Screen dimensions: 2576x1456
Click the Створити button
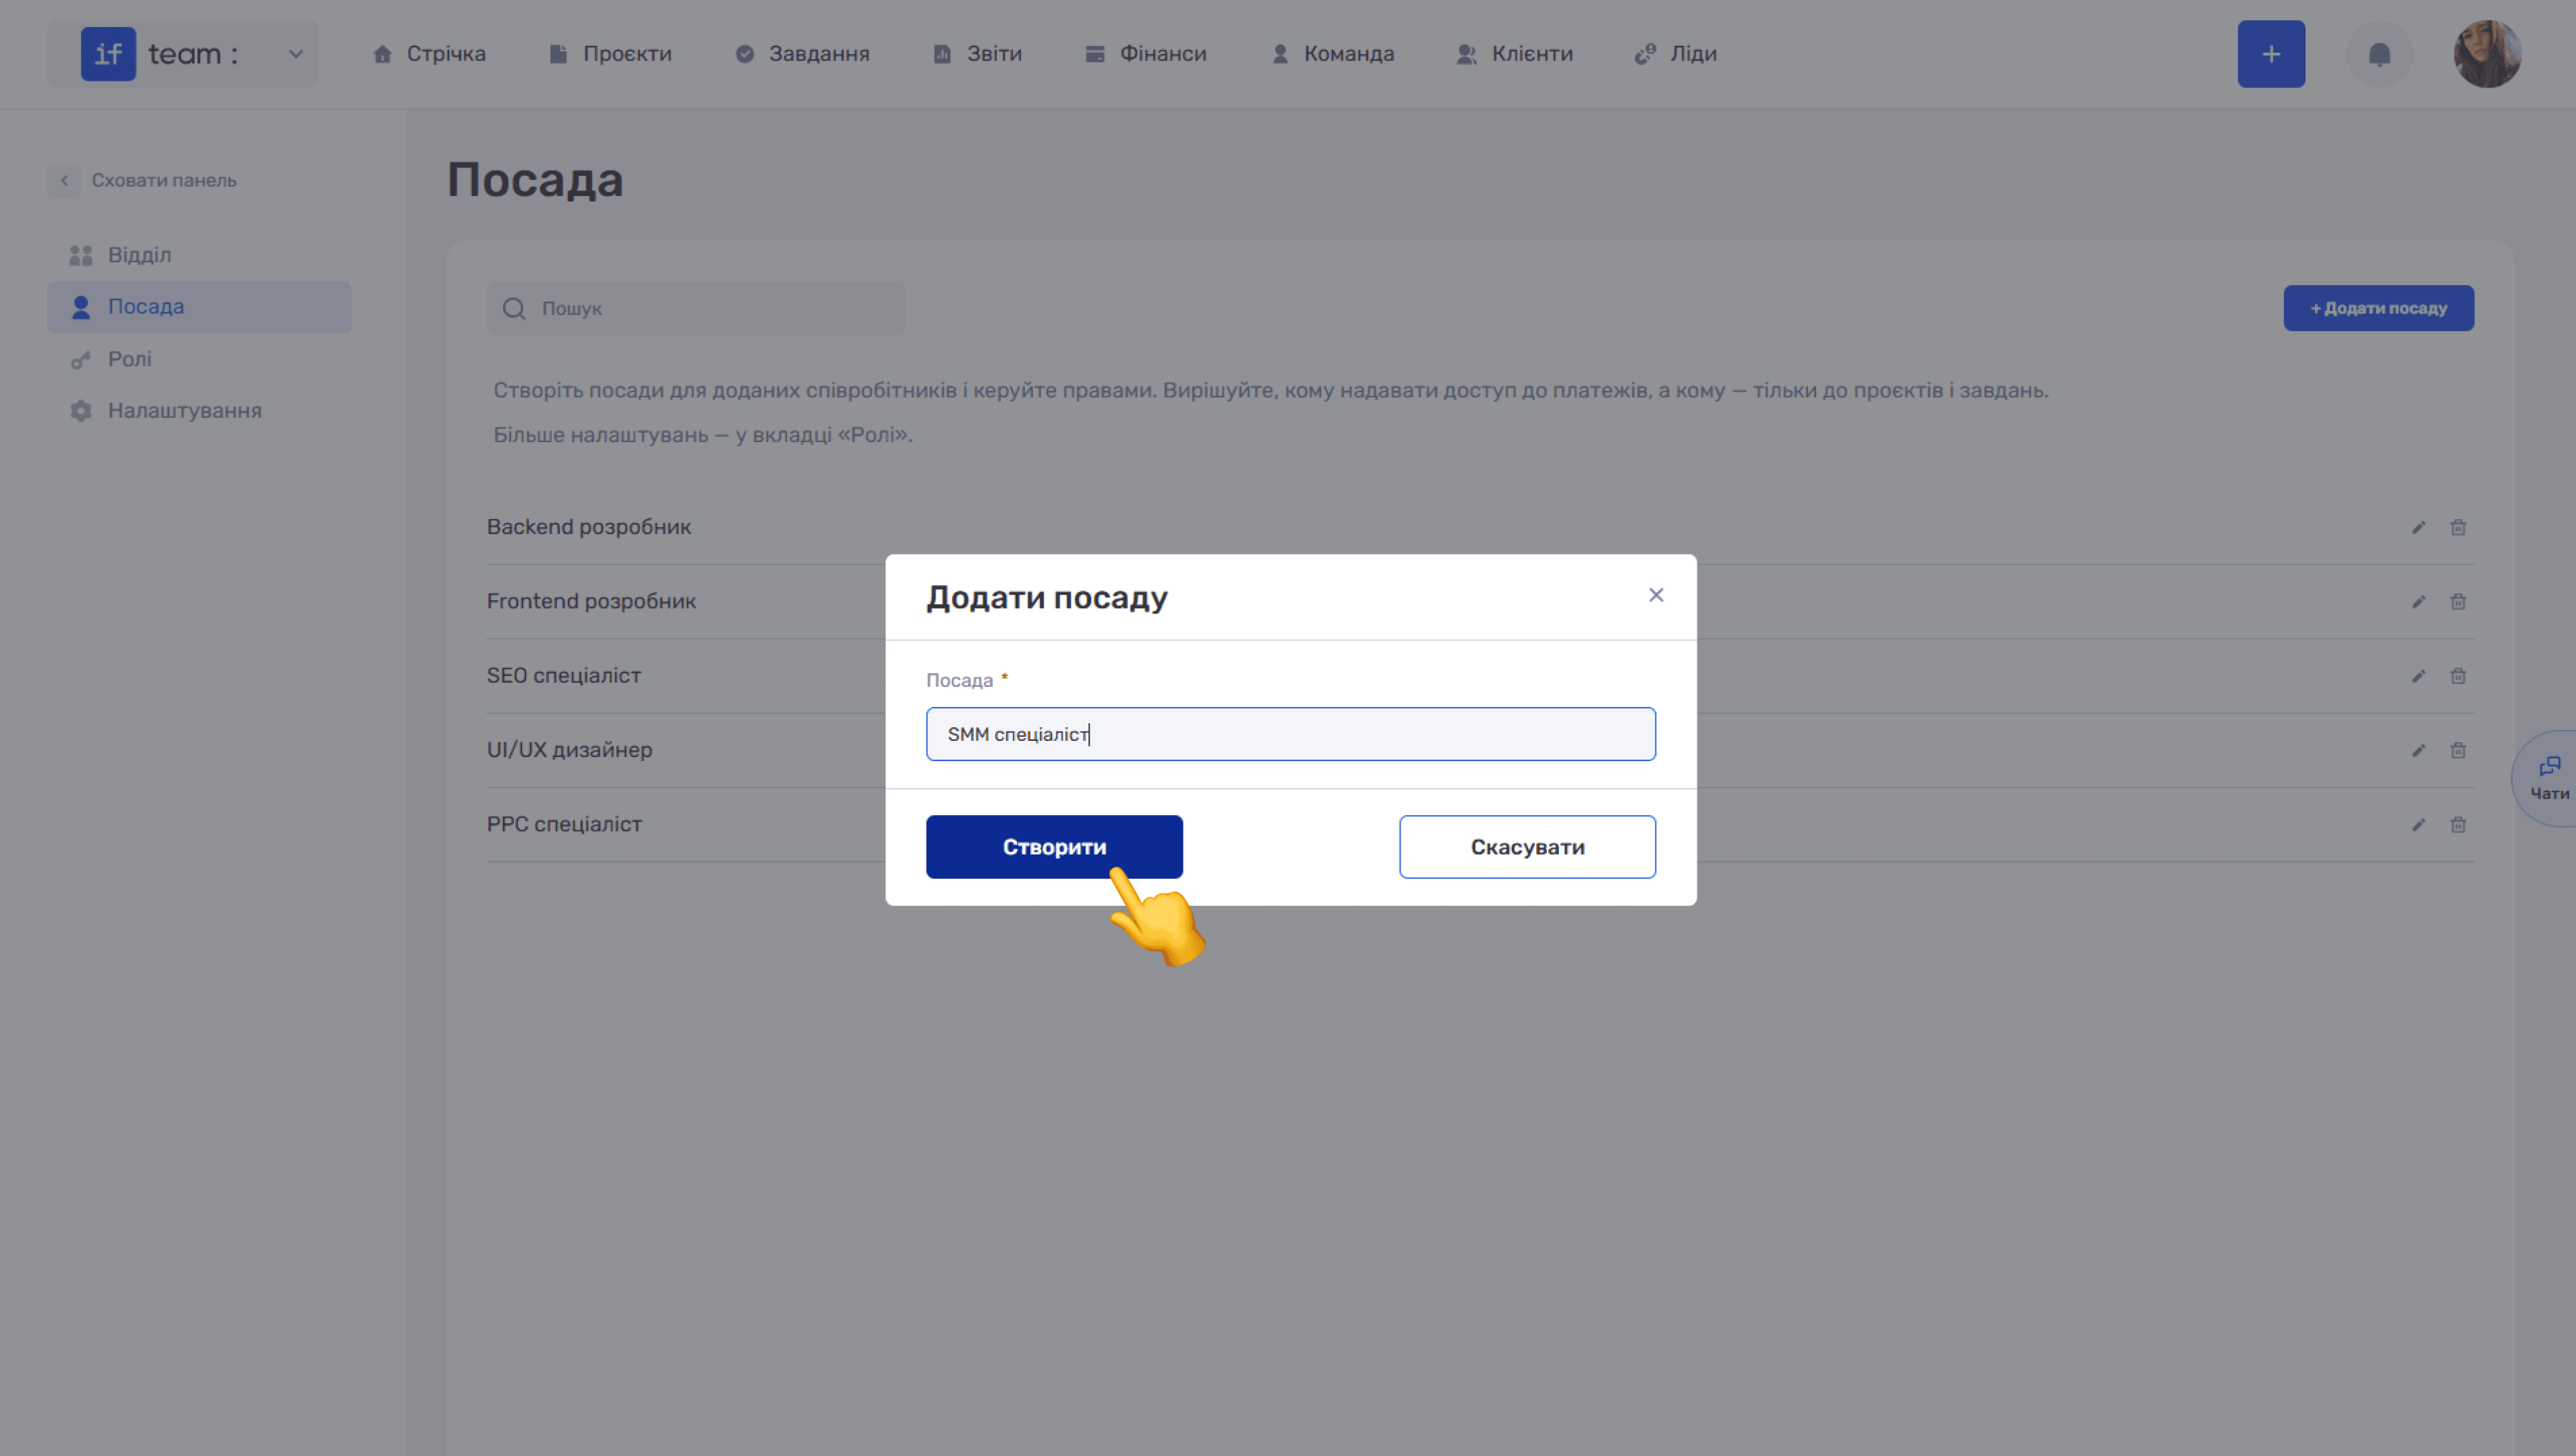(x=1055, y=847)
